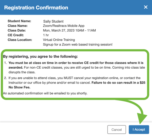Select the Zoom/Realtracs Mobile App class name
The height and width of the screenshot is (137, 152).
coord(64,26)
